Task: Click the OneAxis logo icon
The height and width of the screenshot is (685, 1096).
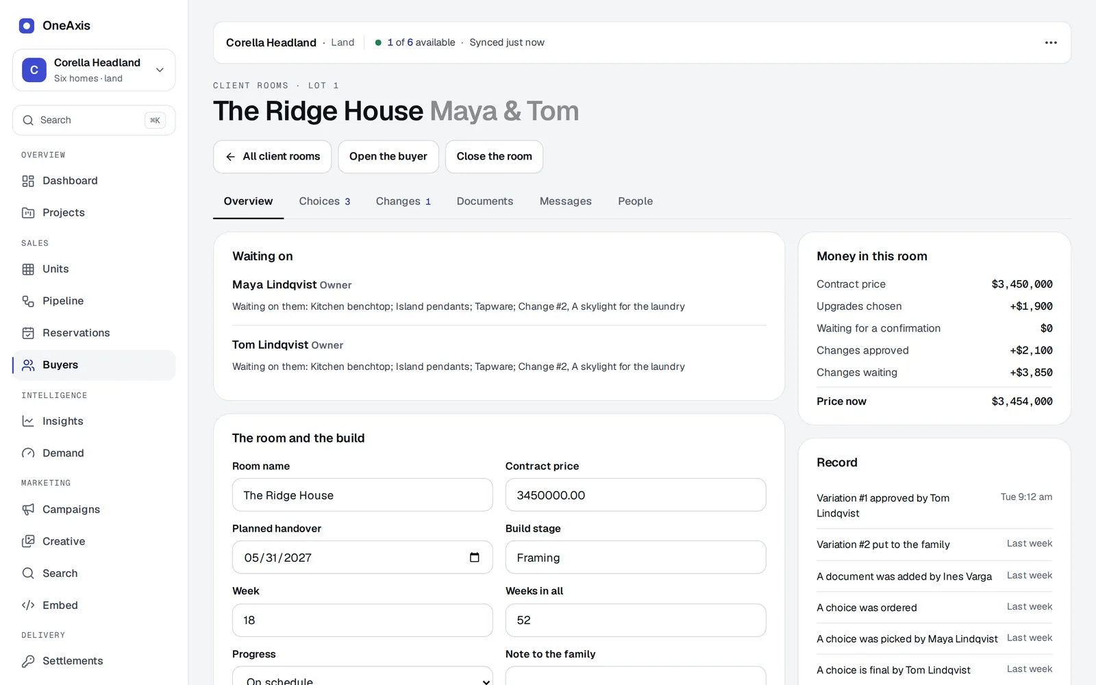Action: (x=27, y=26)
